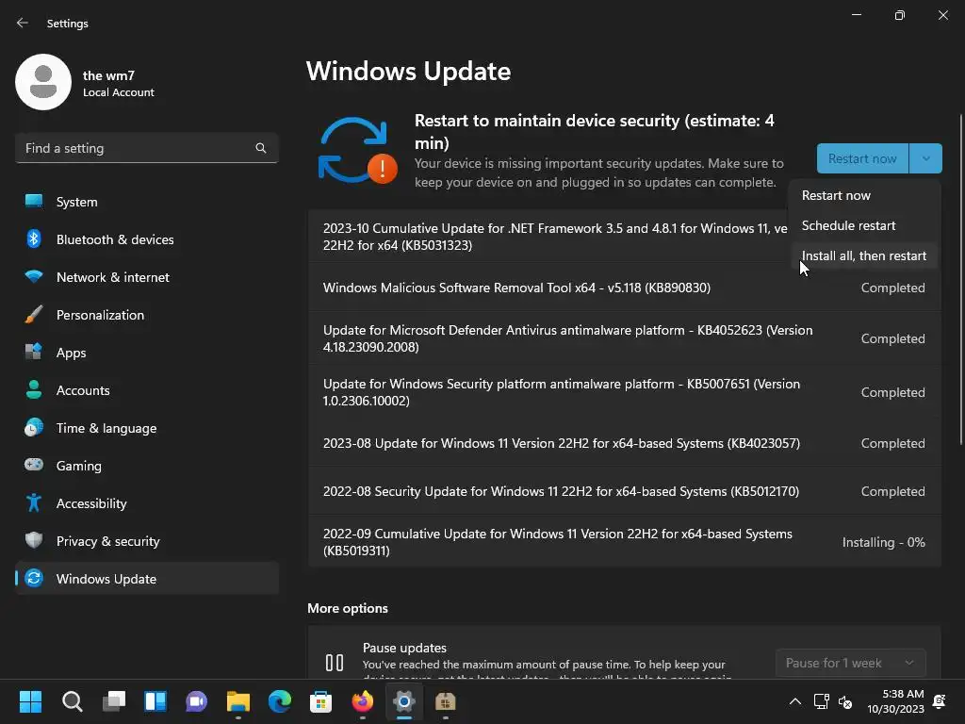965x724 pixels.
Task: Open Personalization settings
Action: coord(146,315)
